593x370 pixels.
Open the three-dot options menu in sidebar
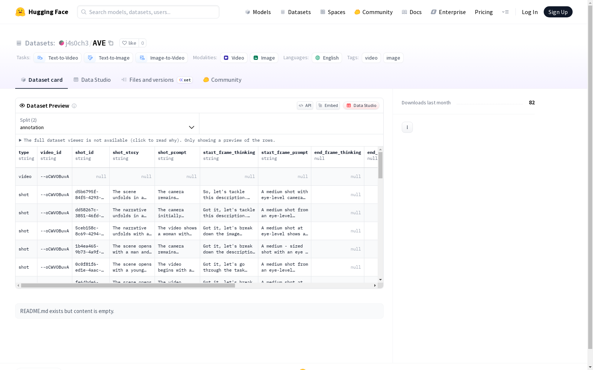click(407, 127)
